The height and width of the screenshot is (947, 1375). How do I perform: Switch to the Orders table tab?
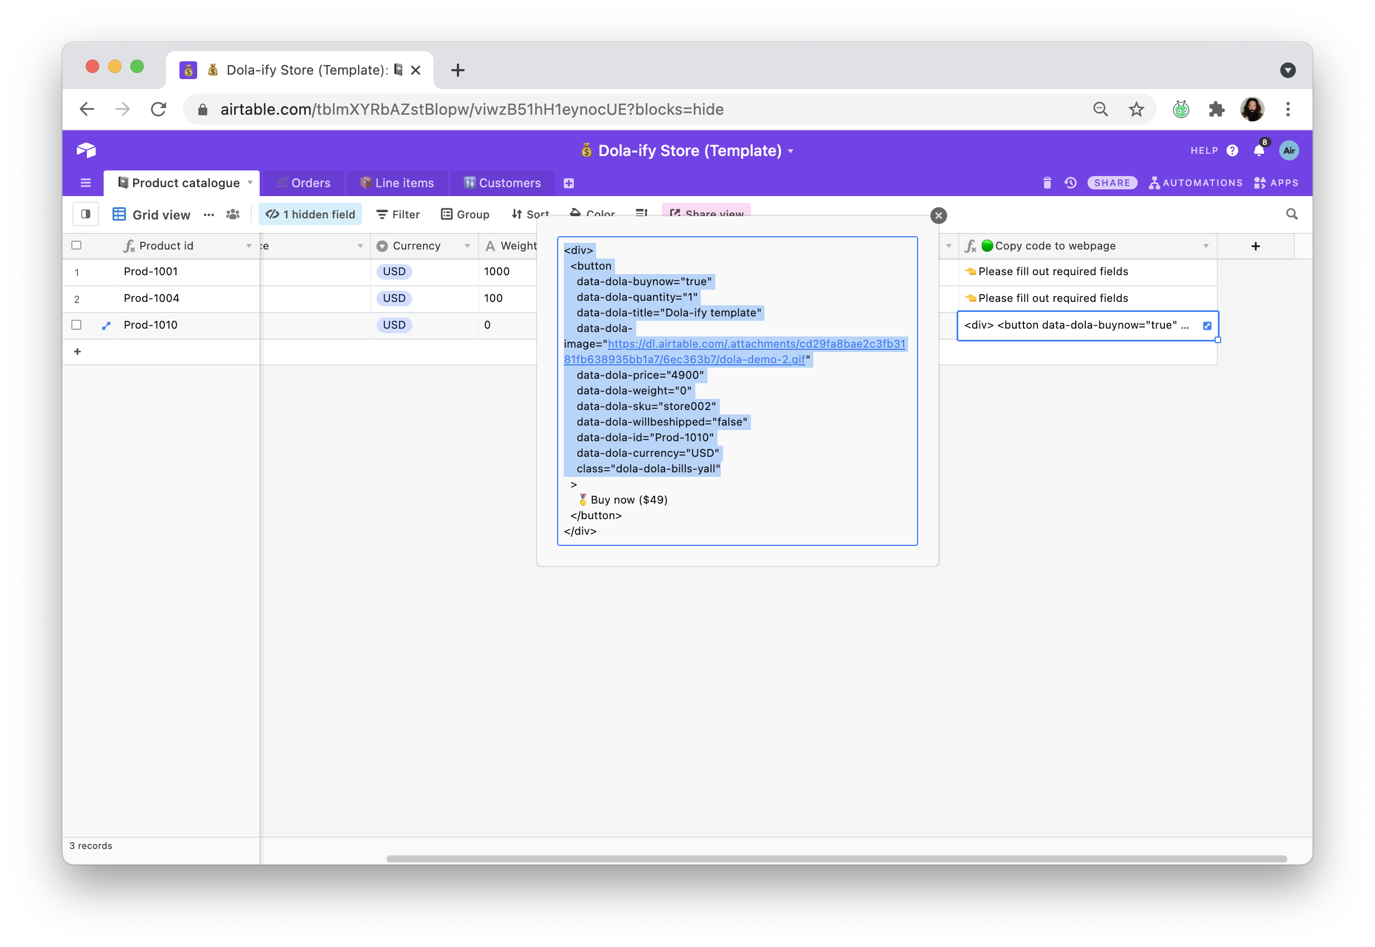[x=303, y=183]
